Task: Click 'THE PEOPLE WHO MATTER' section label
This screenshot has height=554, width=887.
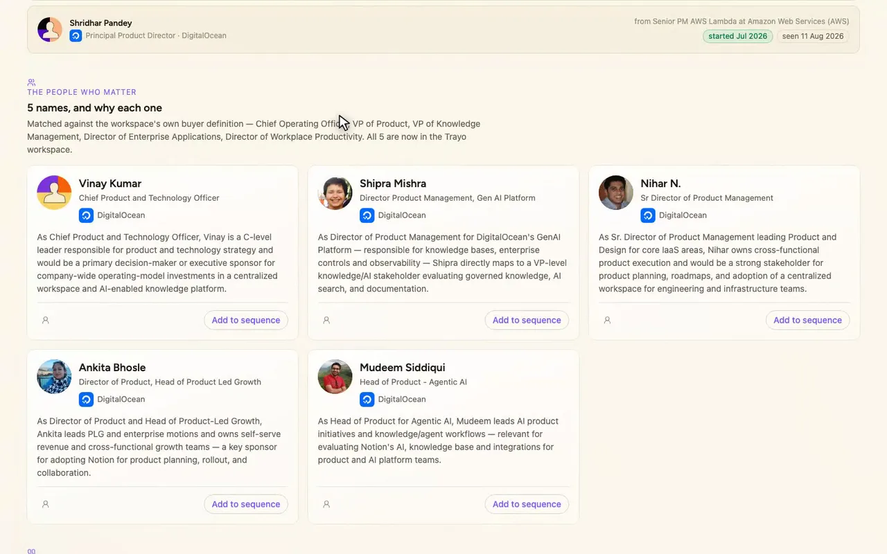Action: click(x=82, y=92)
